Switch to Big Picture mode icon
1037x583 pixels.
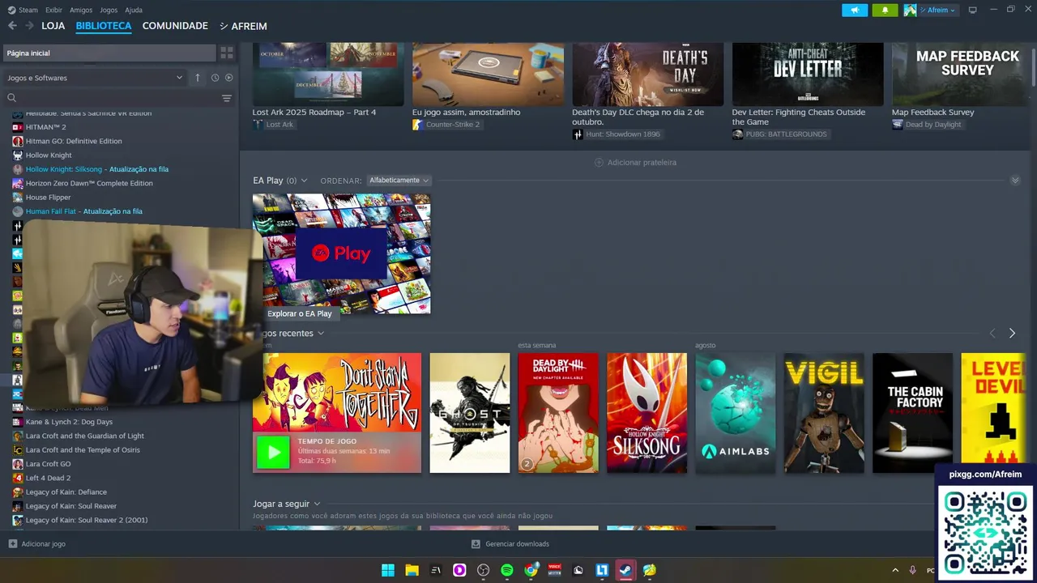[973, 10]
